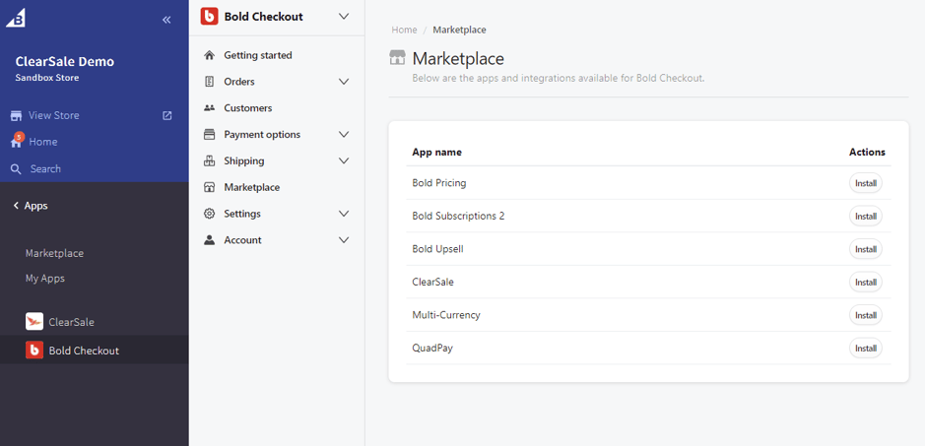925x446 pixels.
Task: Click the ClearSale Demo store name
Action: pyautogui.click(x=65, y=61)
